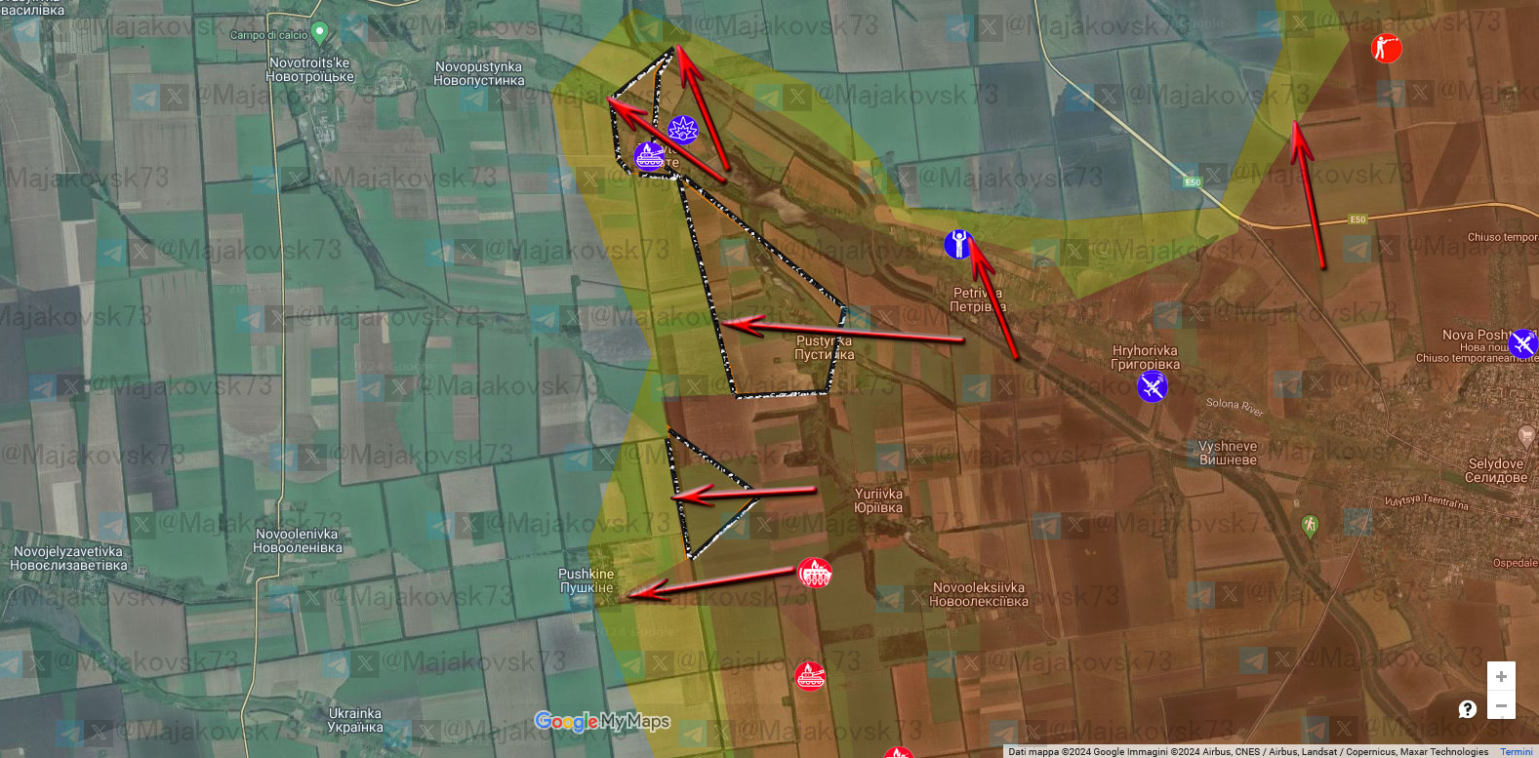Select the blue explosion marker

coord(683,130)
